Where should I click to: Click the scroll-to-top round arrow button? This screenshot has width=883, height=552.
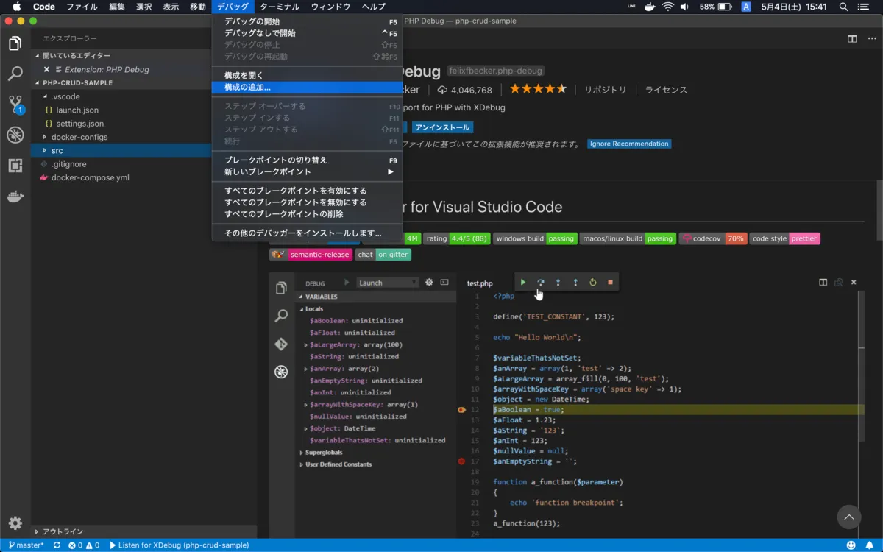848,517
